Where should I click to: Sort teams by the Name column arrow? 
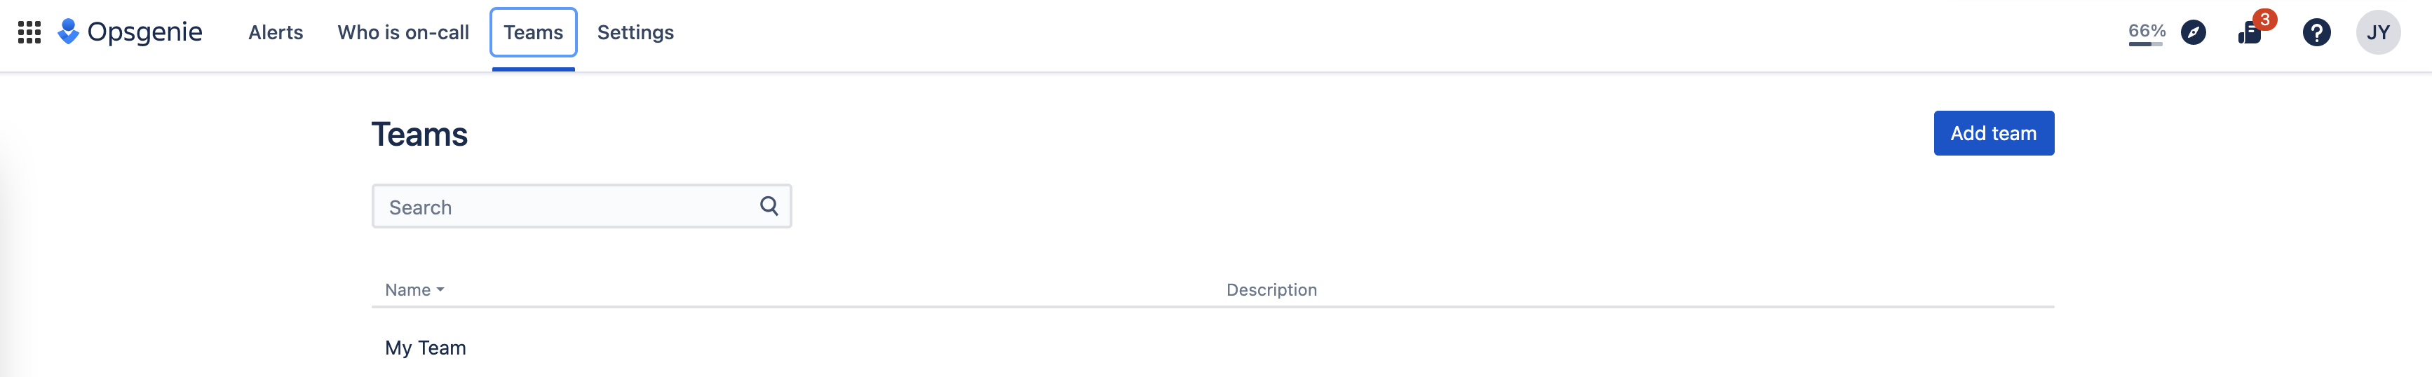pos(441,290)
